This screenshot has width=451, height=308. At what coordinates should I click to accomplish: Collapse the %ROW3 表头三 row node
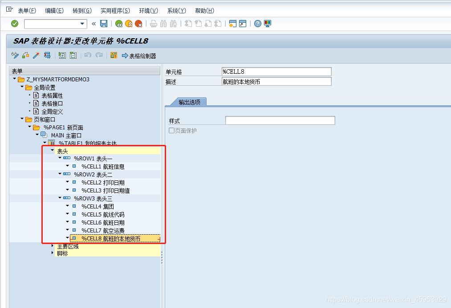(x=60, y=197)
